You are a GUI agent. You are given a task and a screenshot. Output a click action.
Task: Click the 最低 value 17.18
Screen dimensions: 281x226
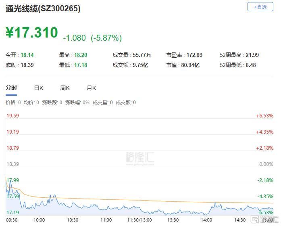tap(81, 65)
